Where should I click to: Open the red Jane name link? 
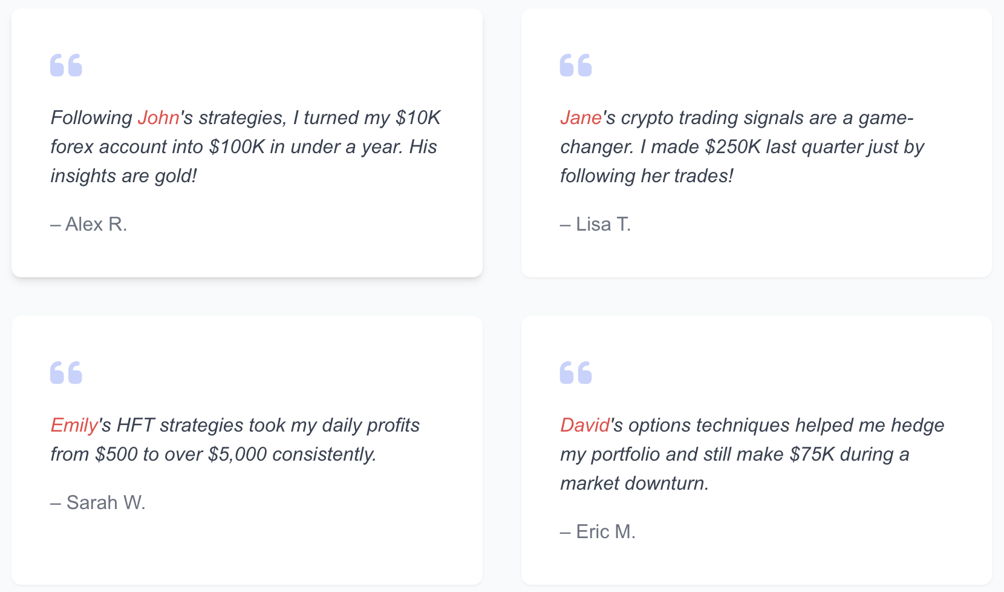coord(581,117)
